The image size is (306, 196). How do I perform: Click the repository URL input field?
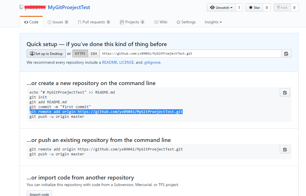point(190,54)
